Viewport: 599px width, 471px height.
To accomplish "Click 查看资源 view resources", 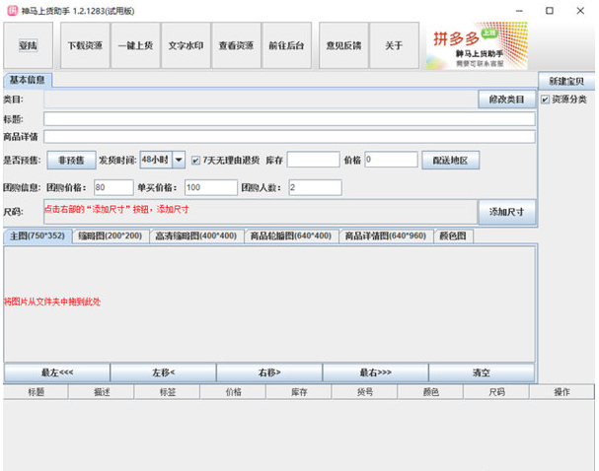I will 235,46.
